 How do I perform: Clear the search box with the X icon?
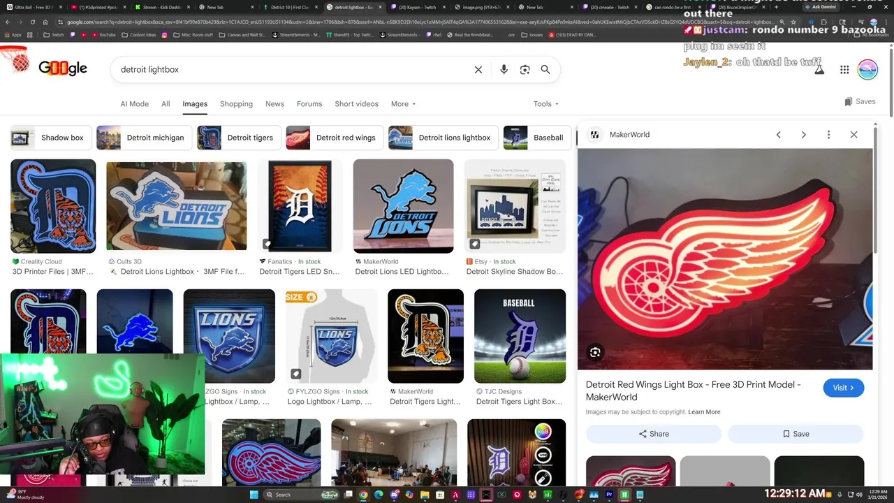(478, 70)
